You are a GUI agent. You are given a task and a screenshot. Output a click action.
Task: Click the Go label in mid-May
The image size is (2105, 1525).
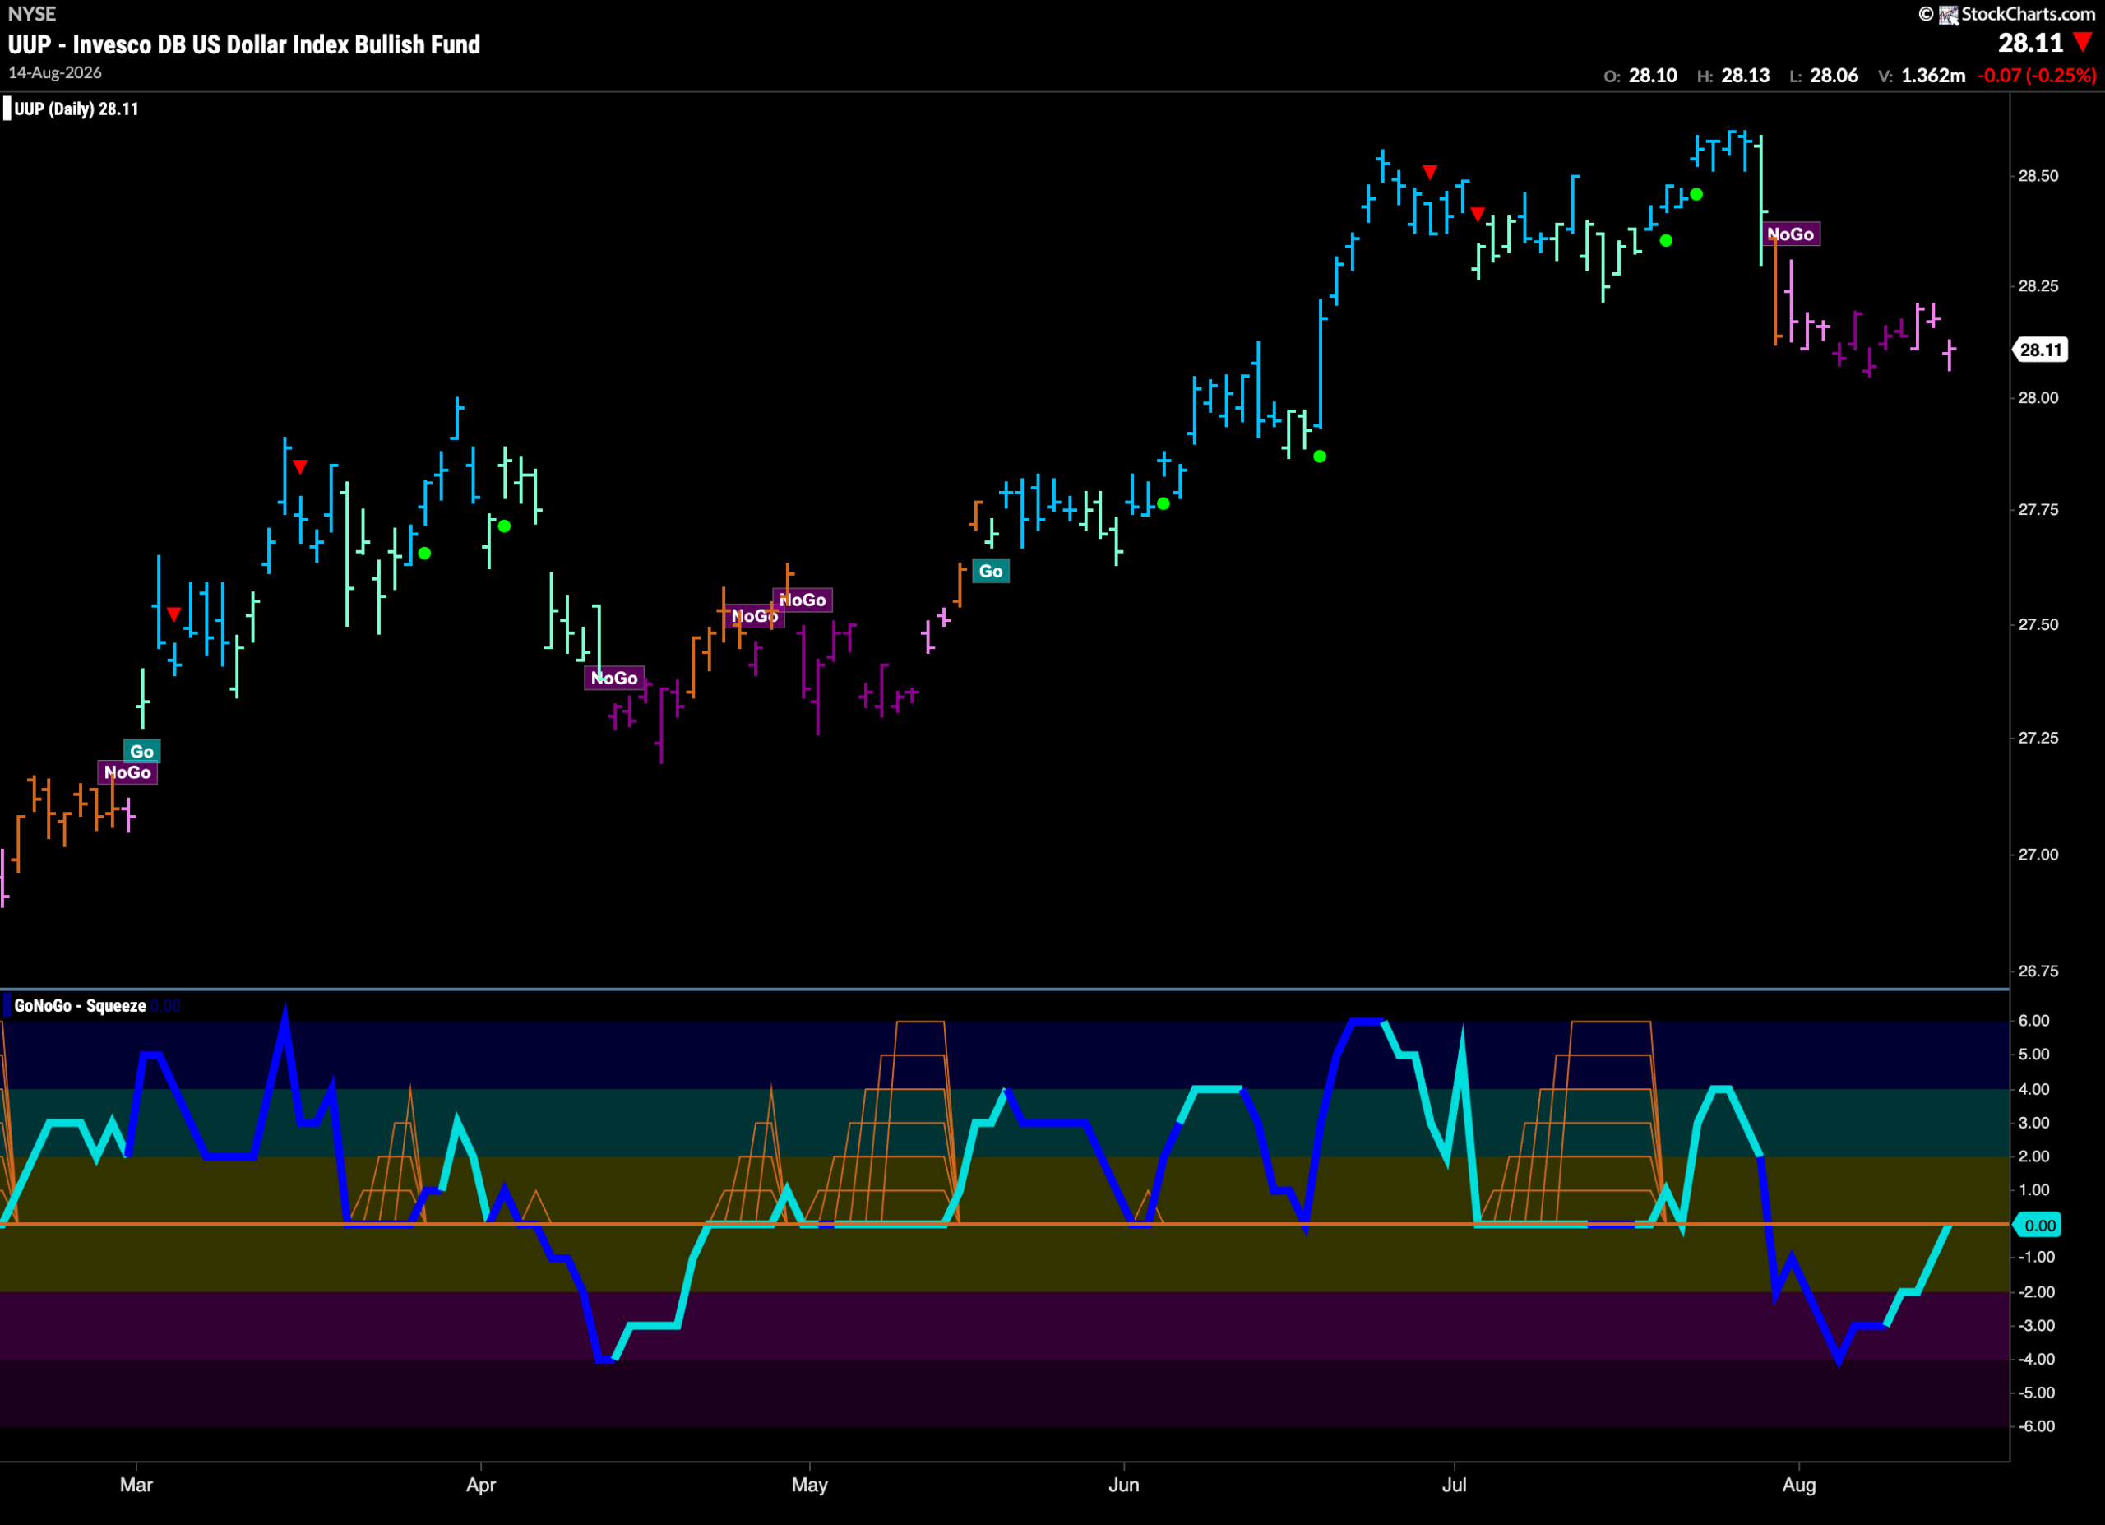(x=990, y=571)
